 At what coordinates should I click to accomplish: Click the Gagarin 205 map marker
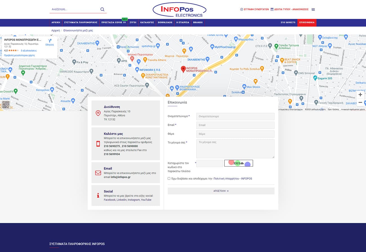pyautogui.click(x=316, y=78)
